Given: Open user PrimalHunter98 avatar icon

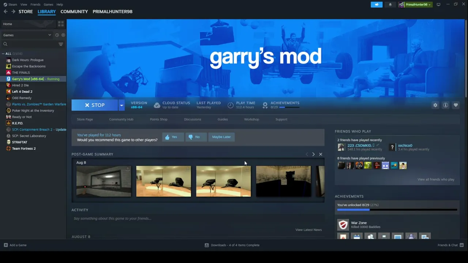Looking at the screenshot, I should pyautogui.click(x=401, y=4).
